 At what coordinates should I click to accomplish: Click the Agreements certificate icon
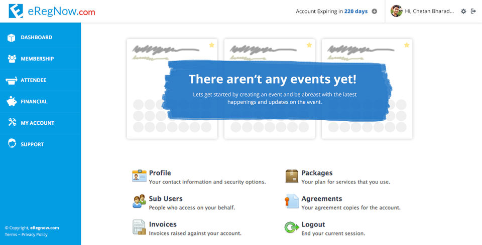(292, 201)
